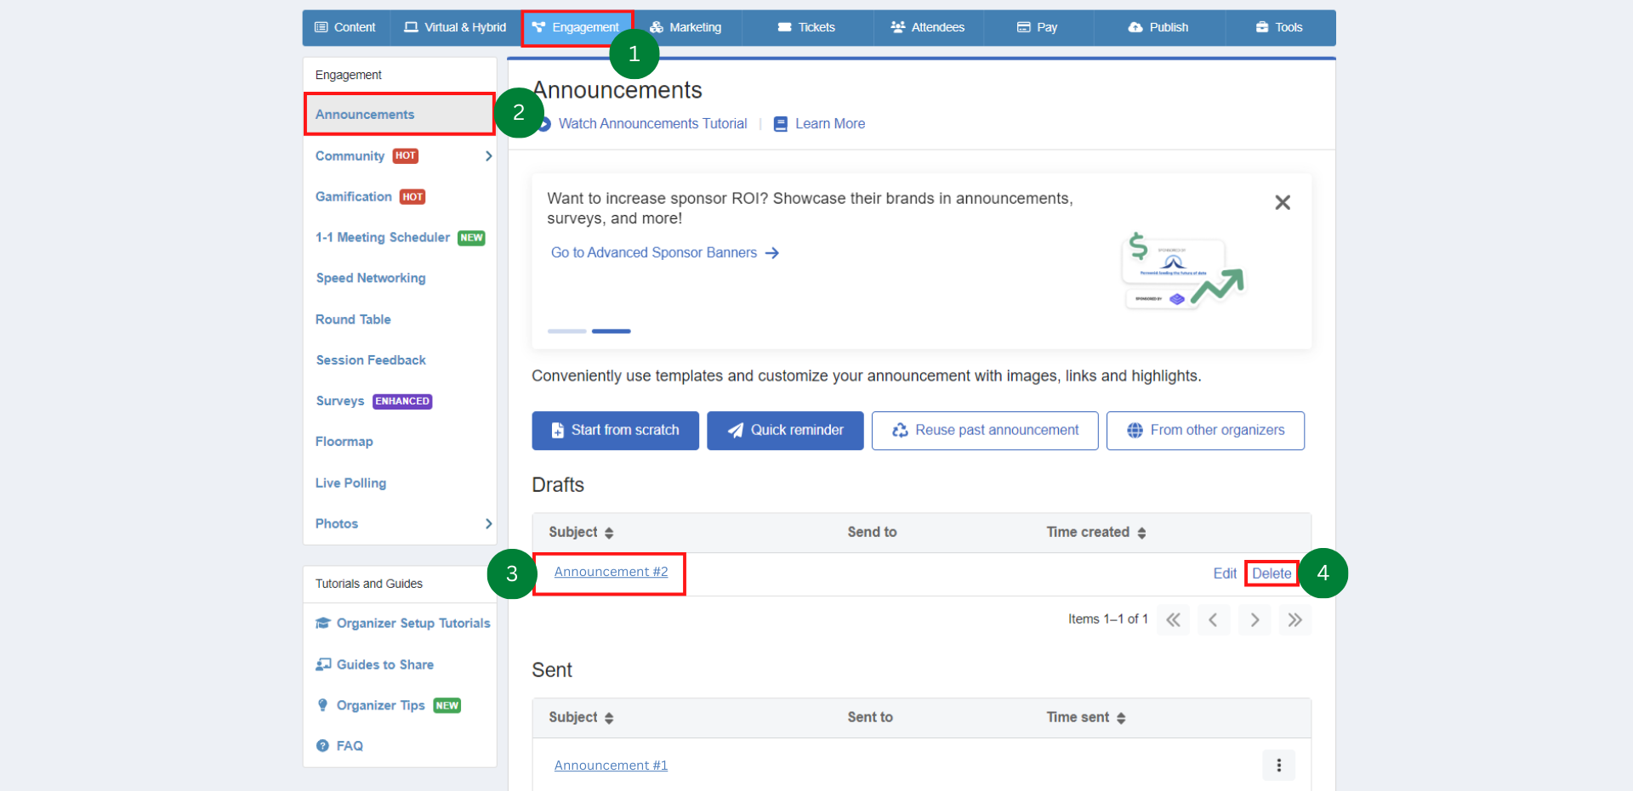Viewport: 1633px width, 791px height.
Task: Open Organizer Tips
Action: (380, 705)
